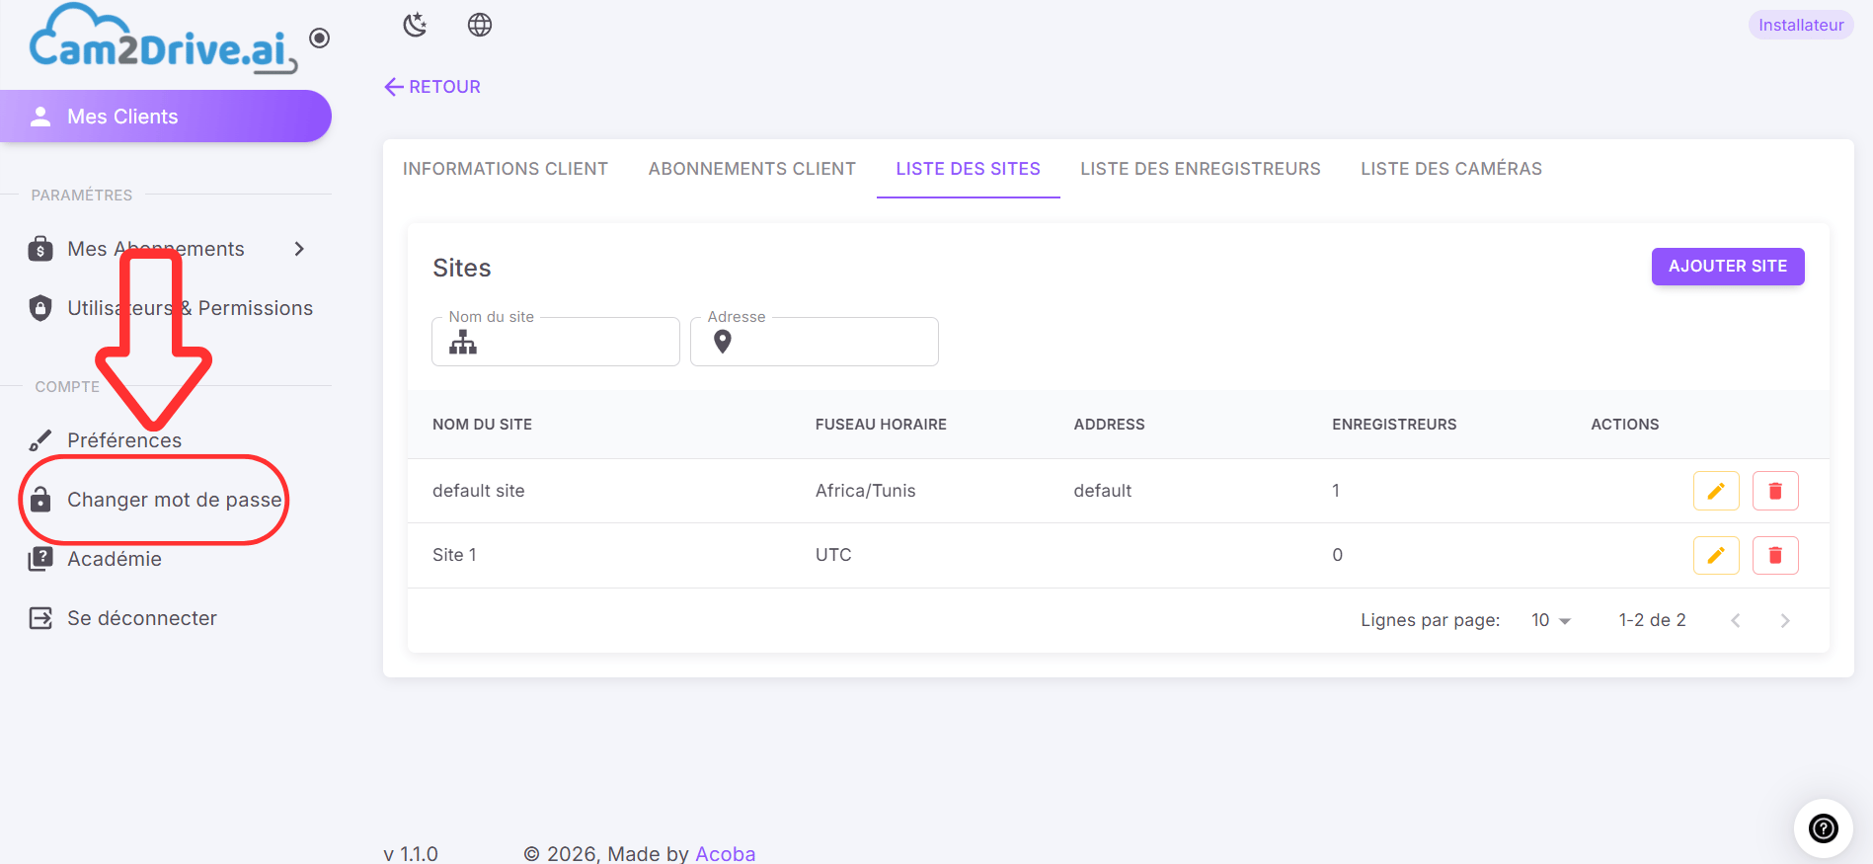Image resolution: width=1873 pixels, height=864 pixels.
Task: Click Mes Abonnements briefcase icon
Action: coord(40,249)
